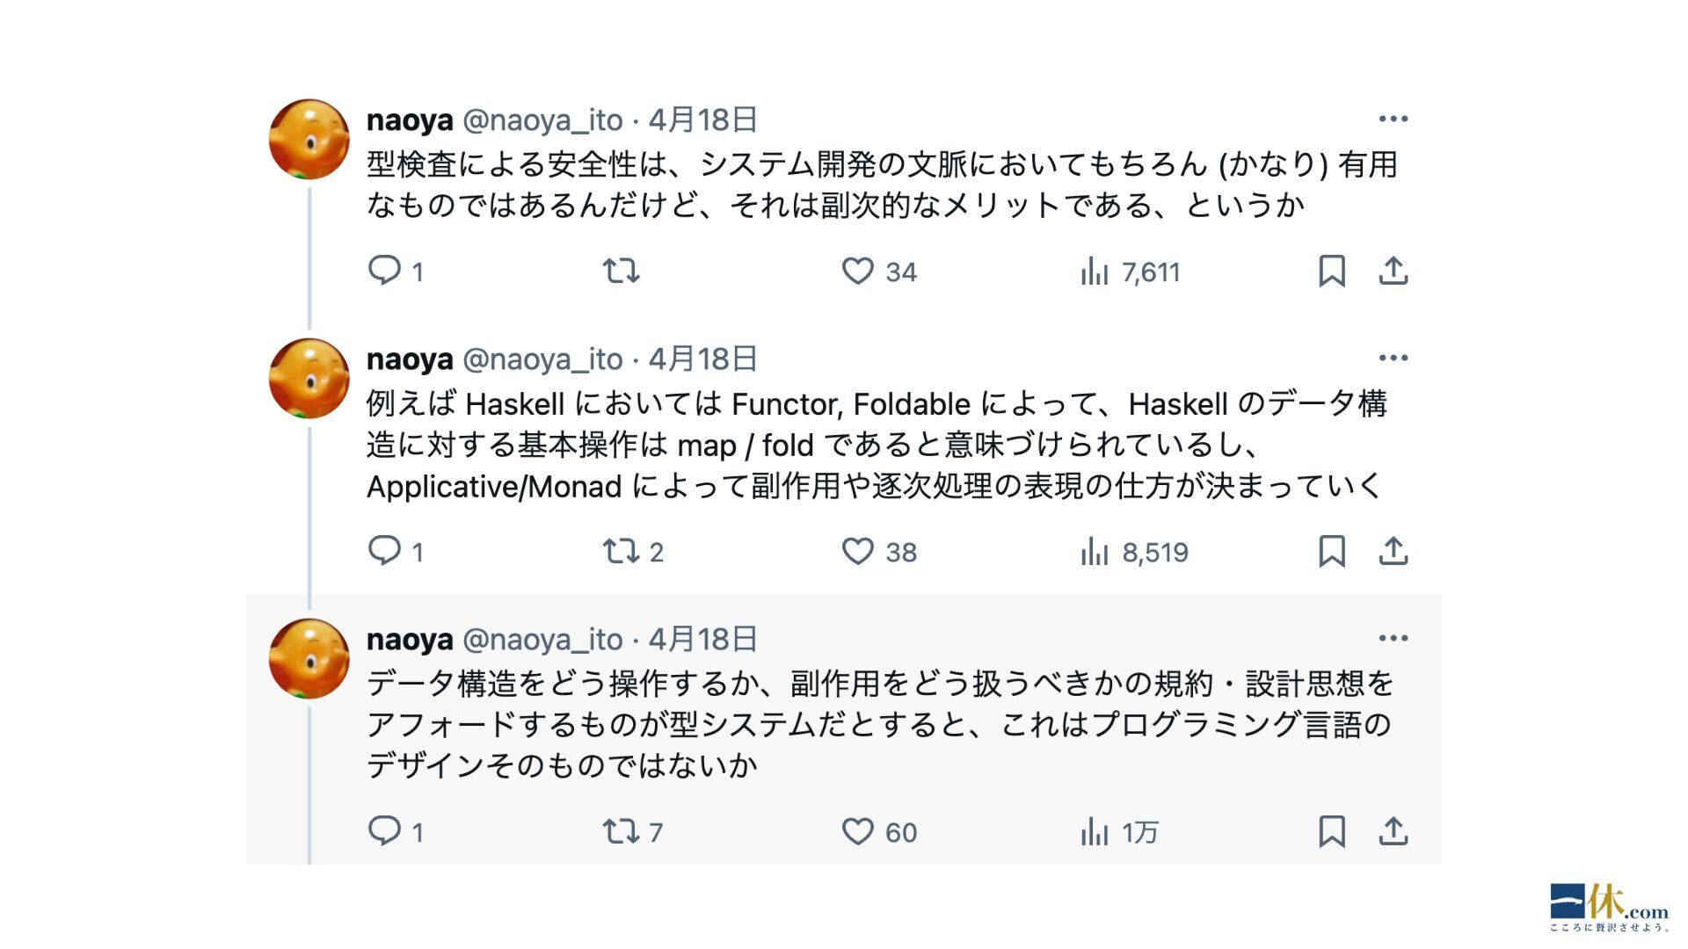Retweet the tweet with 7 retweets
The width and height of the screenshot is (1688, 949).
coord(621,830)
